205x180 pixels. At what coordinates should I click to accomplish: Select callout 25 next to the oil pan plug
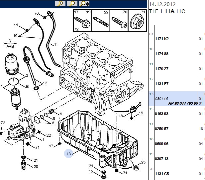point(143,162)
